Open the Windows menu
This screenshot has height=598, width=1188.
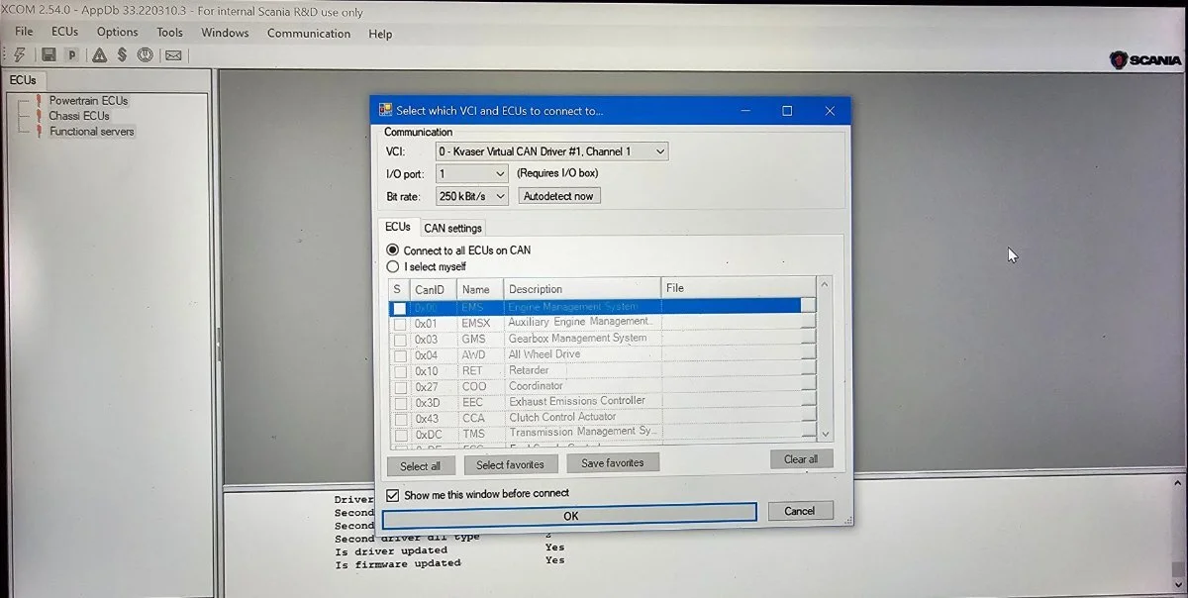pos(225,33)
